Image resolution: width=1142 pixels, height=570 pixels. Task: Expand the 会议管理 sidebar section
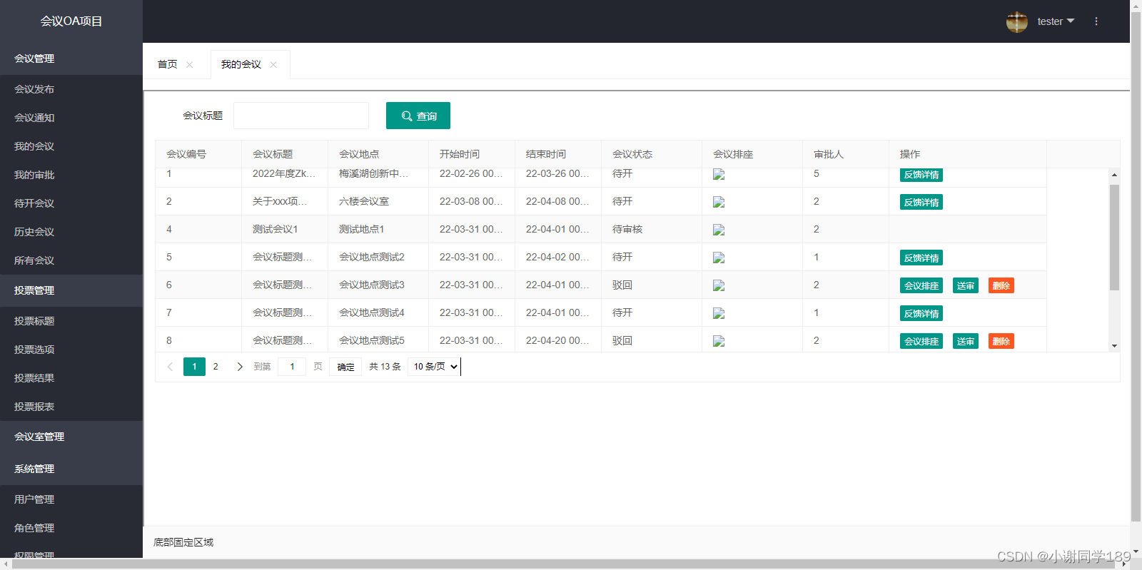tap(71, 58)
